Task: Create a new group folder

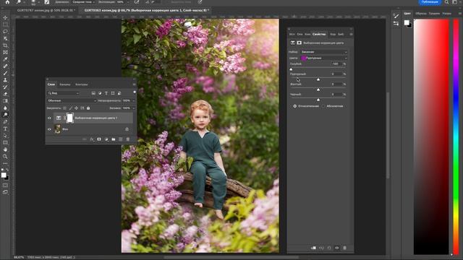Action: (x=114, y=139)
